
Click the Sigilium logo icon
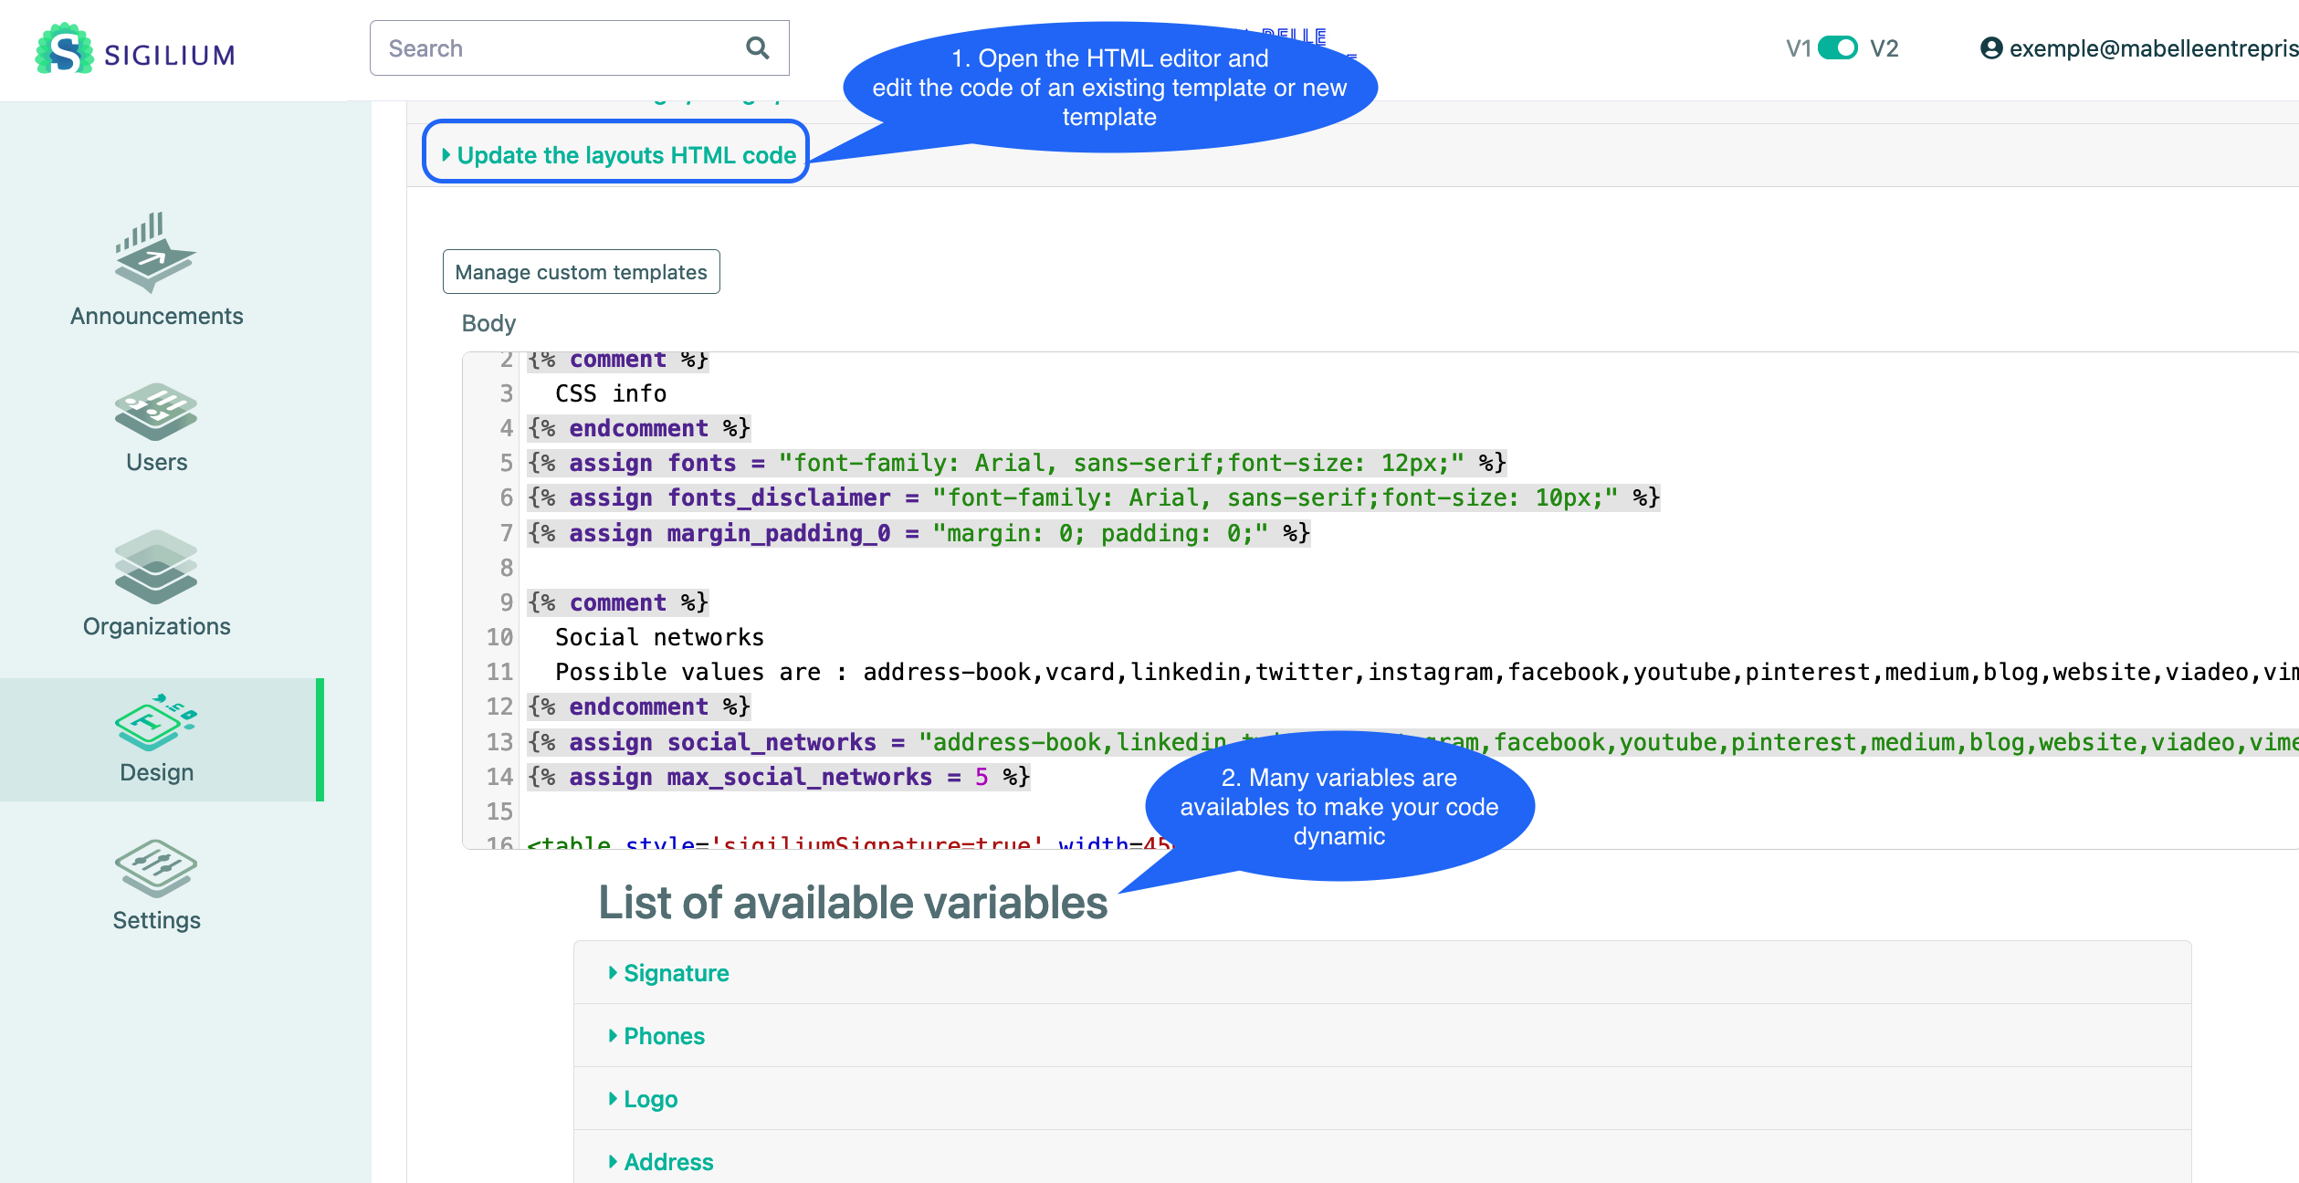[64, 49]
